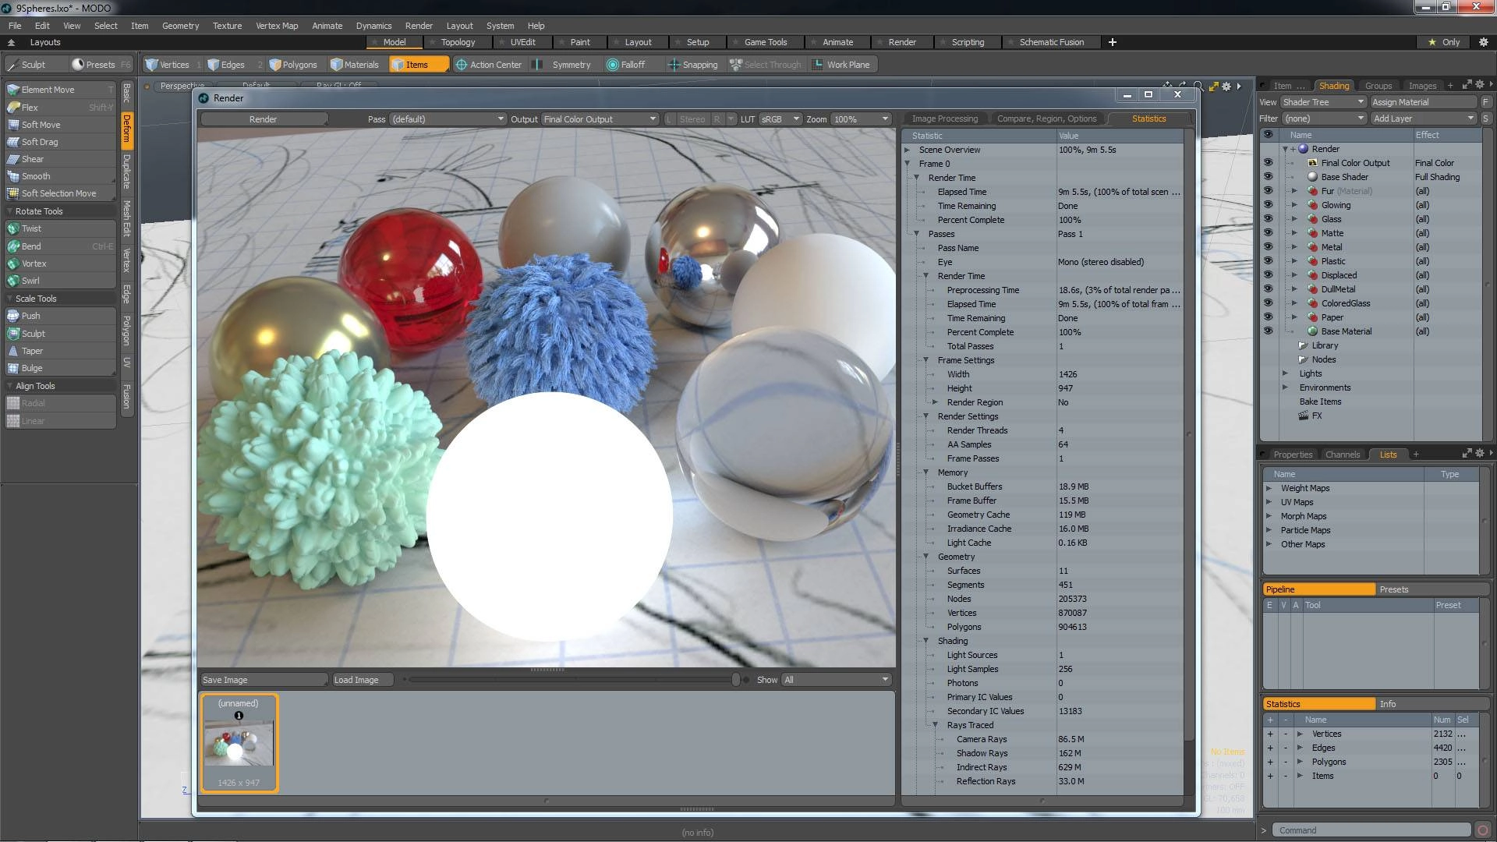The image size is (1497, 842).
Task: Activate the Swirl tool
Action: click(60, 281)
